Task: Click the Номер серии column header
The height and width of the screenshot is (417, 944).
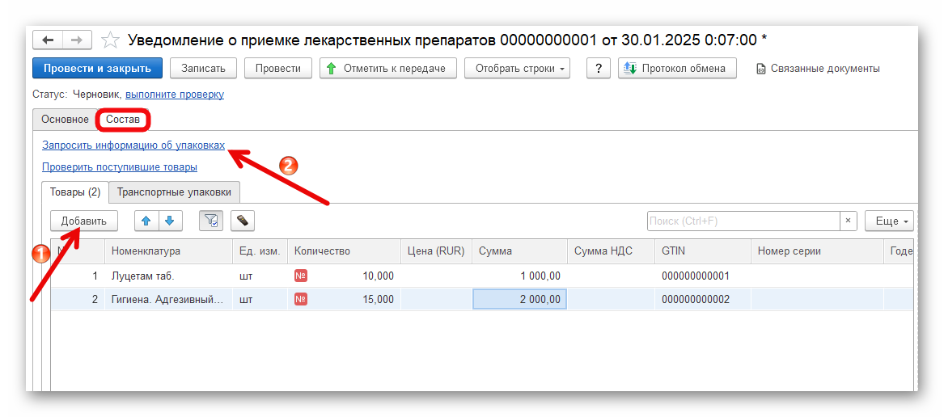Action: tap(817, 251)
